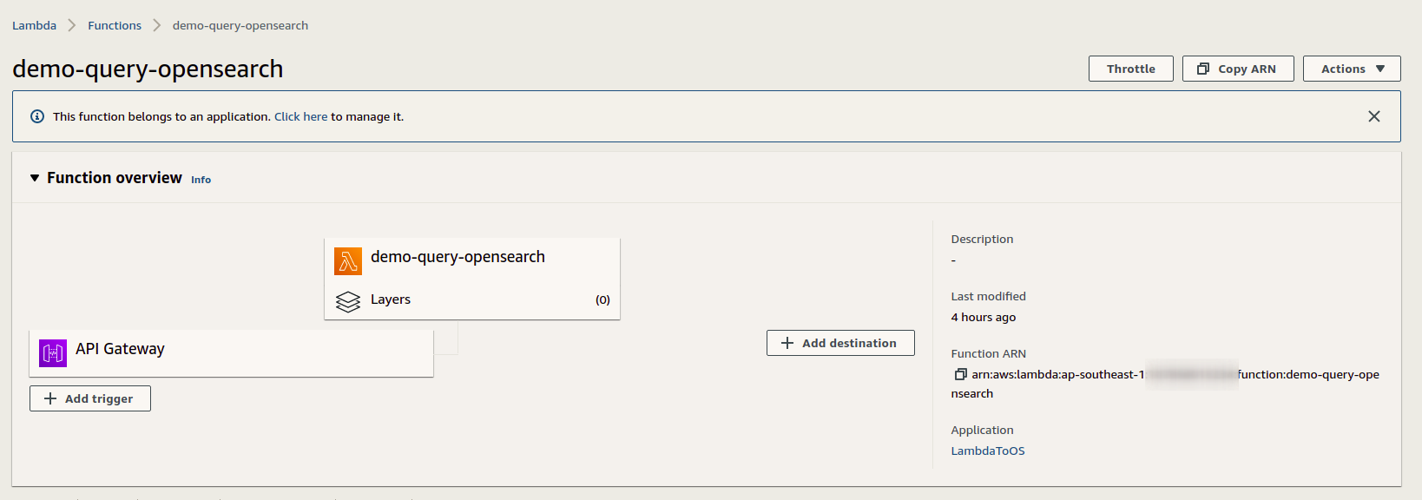This screenshot has width=1422, height=500.
Task: Click the '4 hours ago' text
Action: click(x=984, y=317)
